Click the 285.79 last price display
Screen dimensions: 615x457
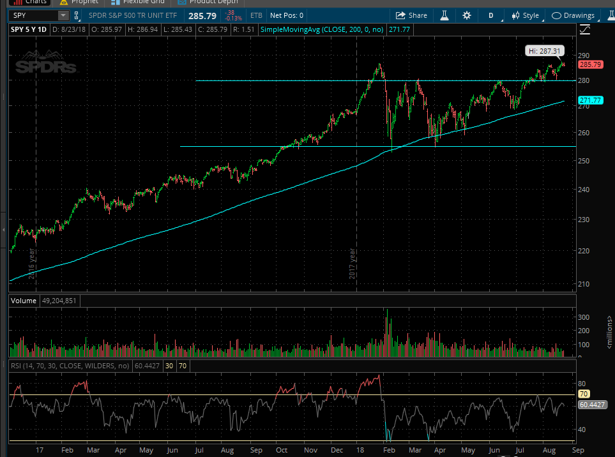tap(202, 16)
